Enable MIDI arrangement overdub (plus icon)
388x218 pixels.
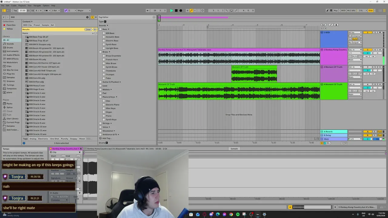(x=187, y=11)
